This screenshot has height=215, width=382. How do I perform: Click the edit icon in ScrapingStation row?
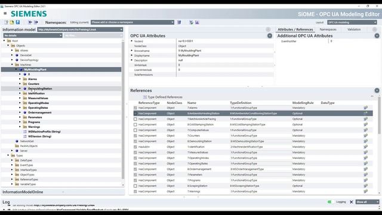pyautogui.click(x=365, y=186)
